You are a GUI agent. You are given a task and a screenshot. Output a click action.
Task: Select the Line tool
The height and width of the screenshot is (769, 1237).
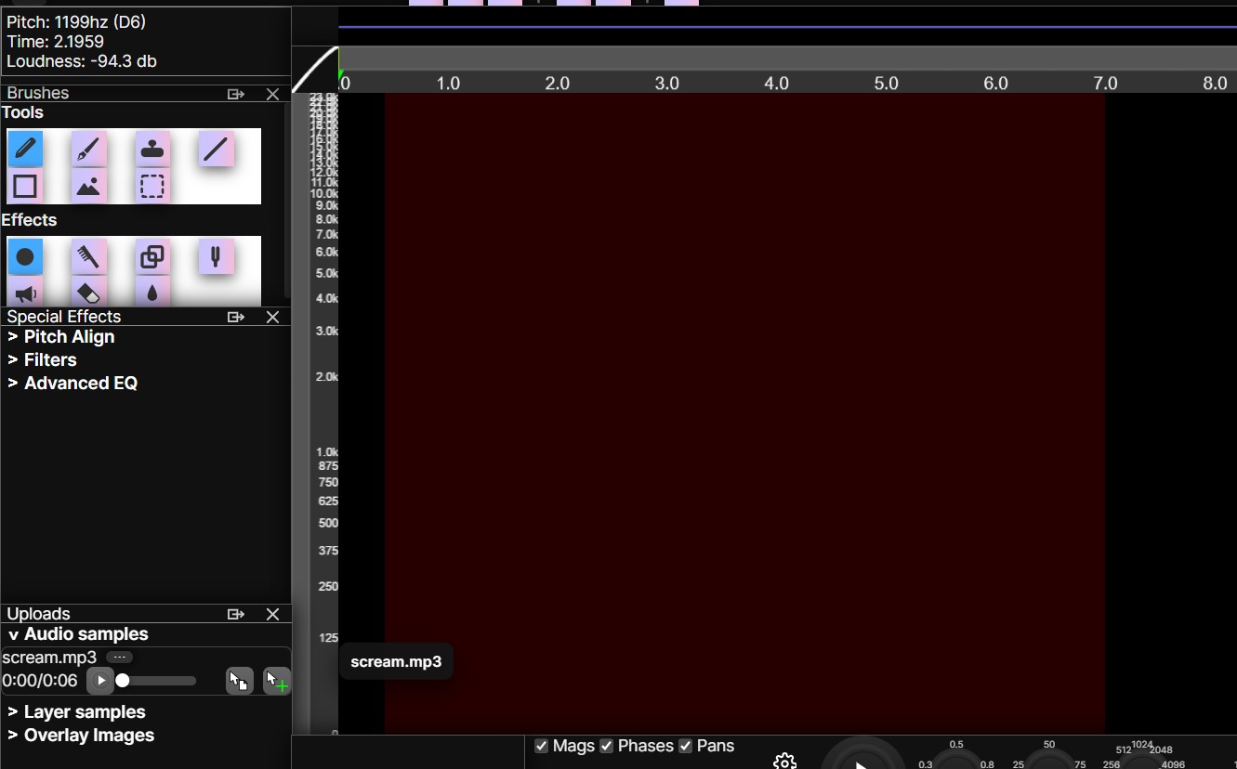(x=216, y=149)
